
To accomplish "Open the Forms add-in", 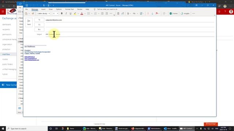I will 174,13.
